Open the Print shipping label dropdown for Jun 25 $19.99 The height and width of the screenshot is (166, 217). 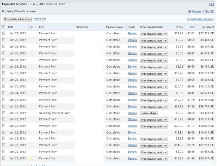point(154,74)
